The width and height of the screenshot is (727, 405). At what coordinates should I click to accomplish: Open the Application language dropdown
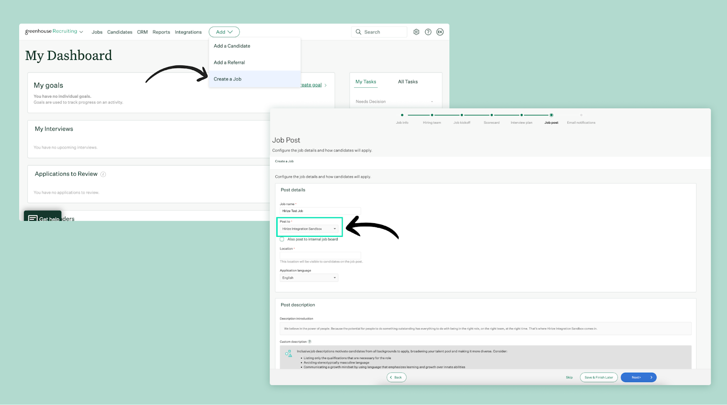tap(309, 278)
